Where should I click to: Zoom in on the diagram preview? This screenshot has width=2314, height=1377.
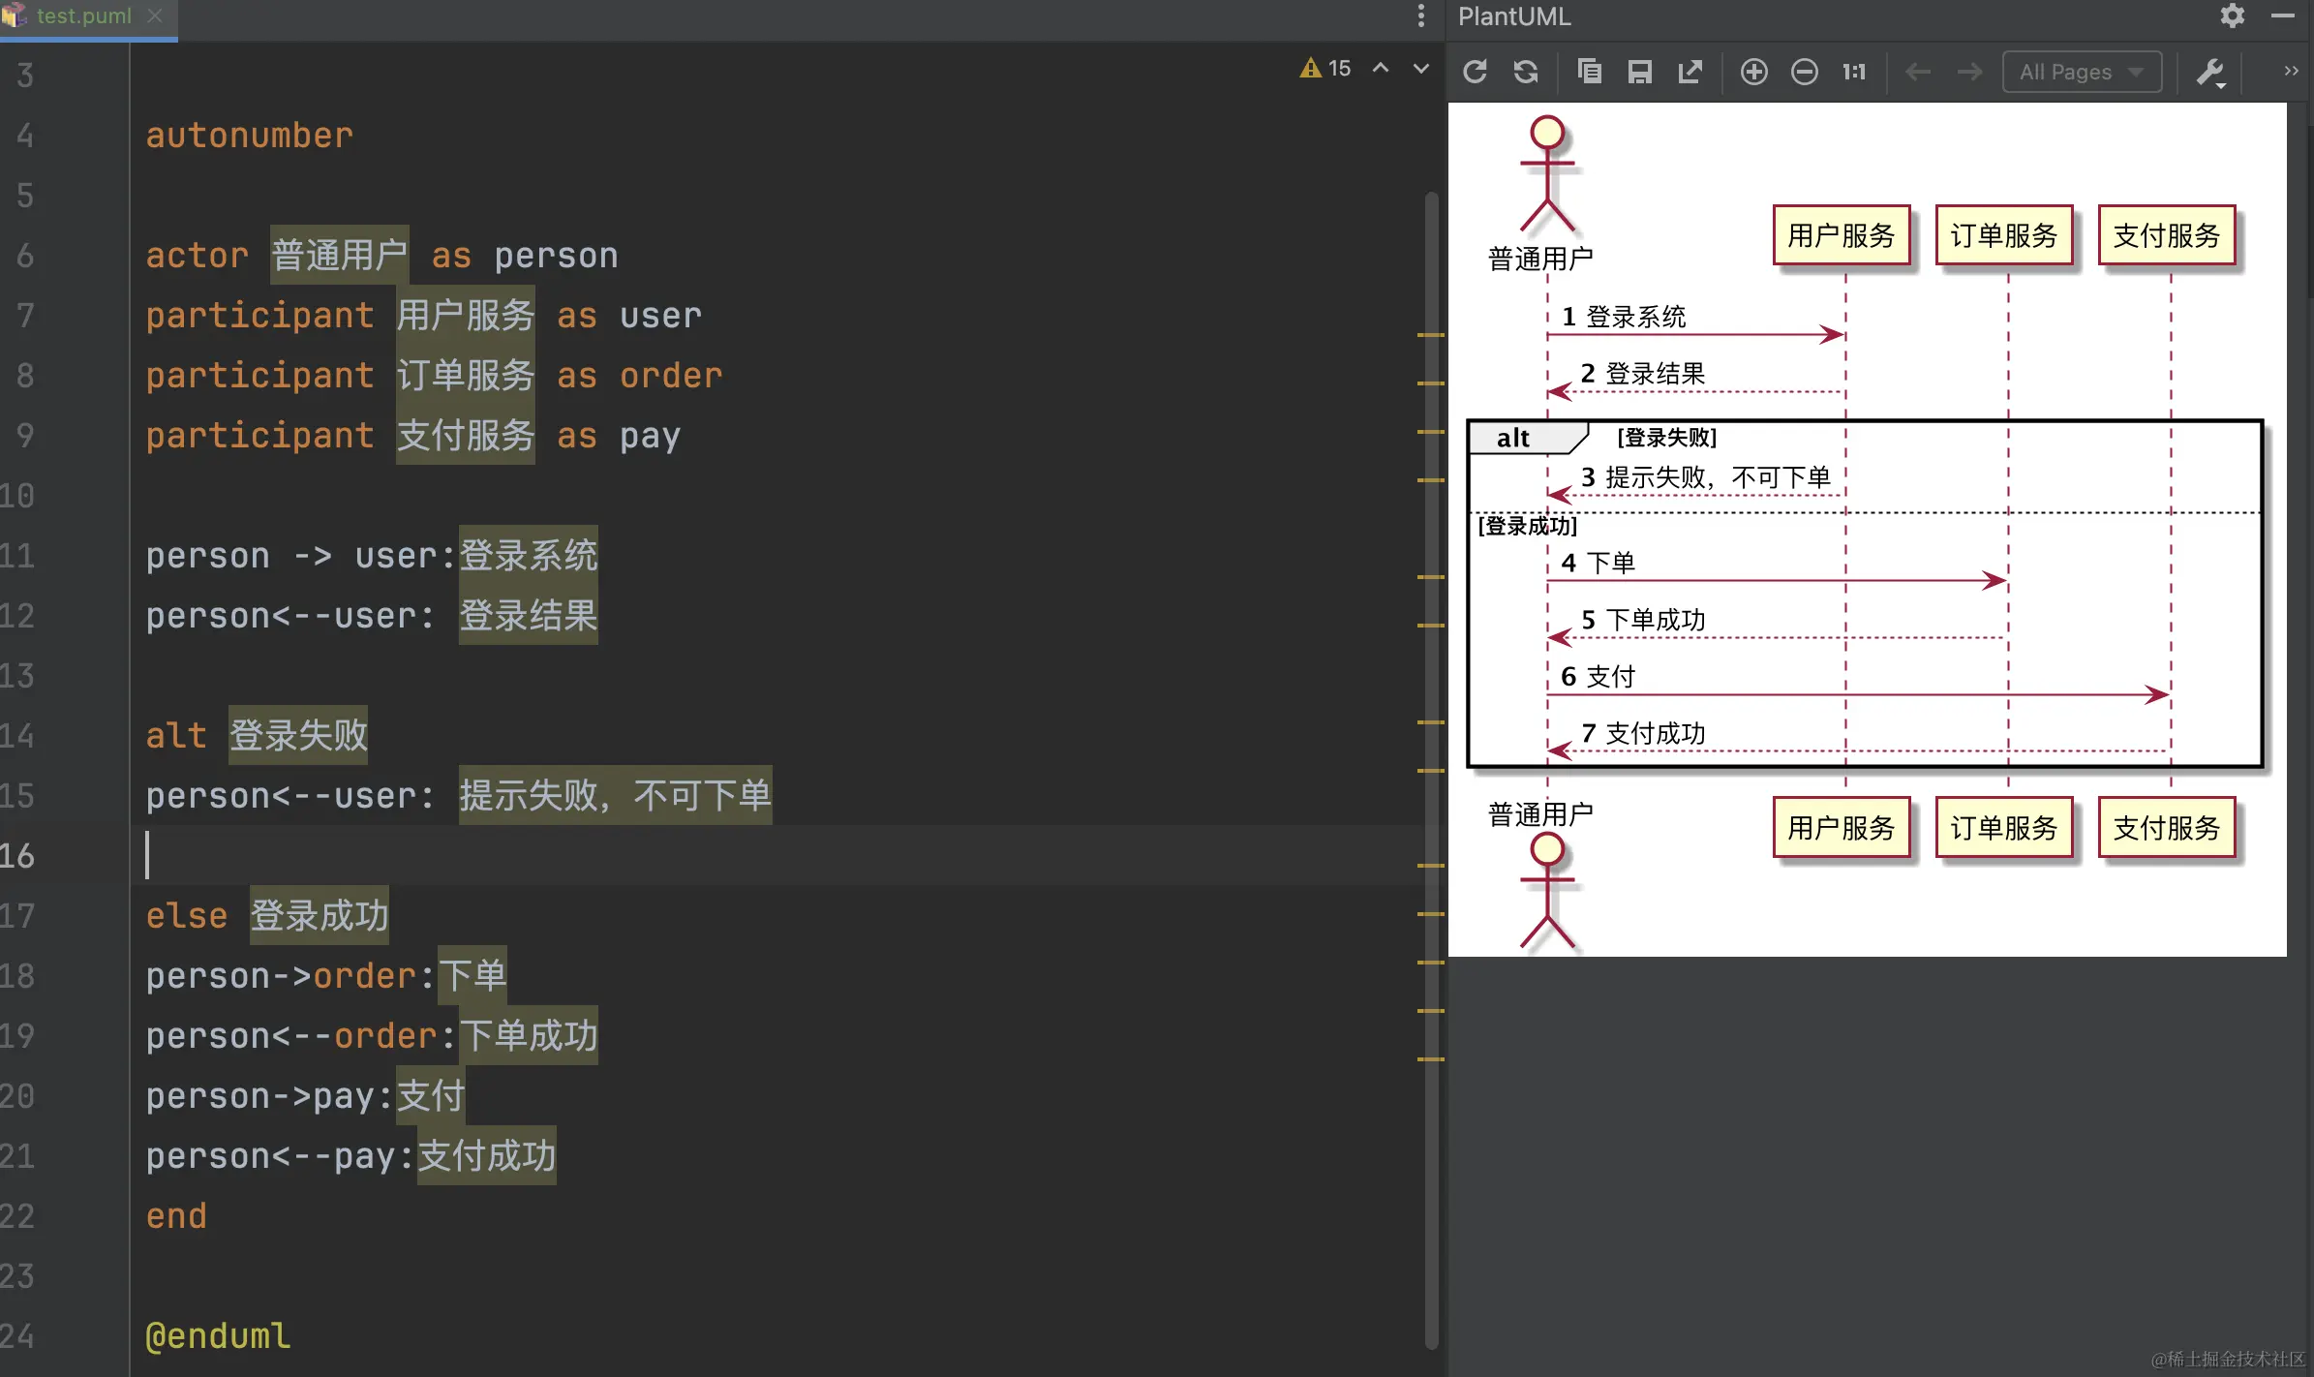[1753, 72]
